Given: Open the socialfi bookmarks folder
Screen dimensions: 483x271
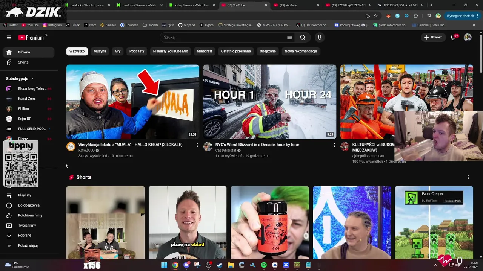Looking at the screenshot, I should click(150, 25).
